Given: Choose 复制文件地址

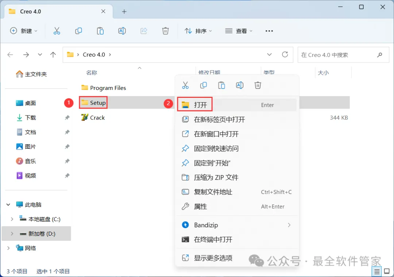Looking at the screenshot, I should [237, 192].
